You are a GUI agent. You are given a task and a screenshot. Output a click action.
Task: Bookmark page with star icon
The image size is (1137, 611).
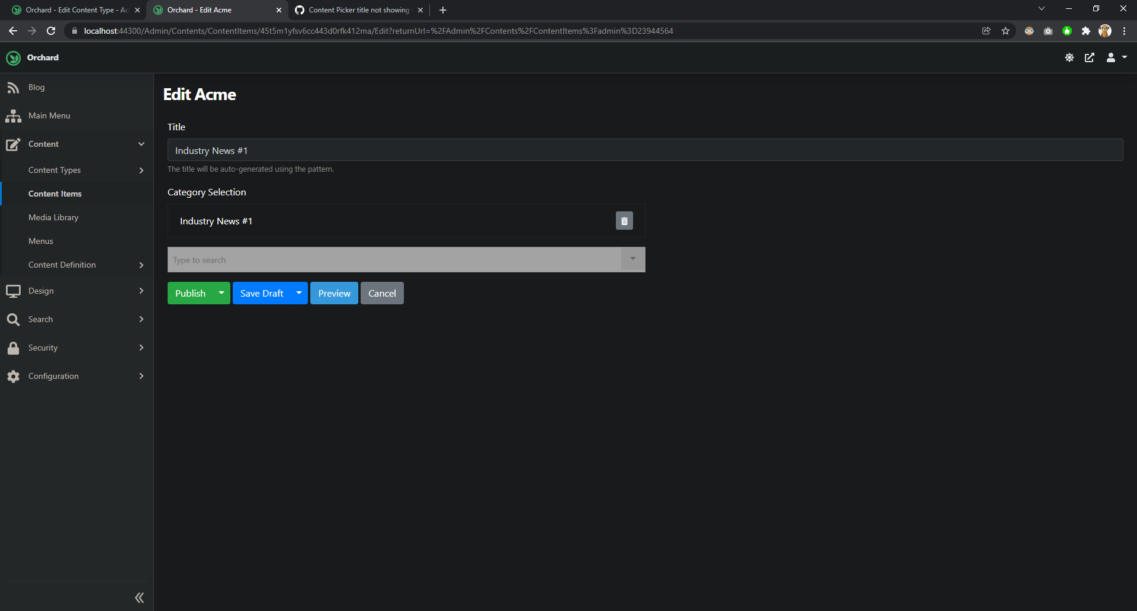1006,31
